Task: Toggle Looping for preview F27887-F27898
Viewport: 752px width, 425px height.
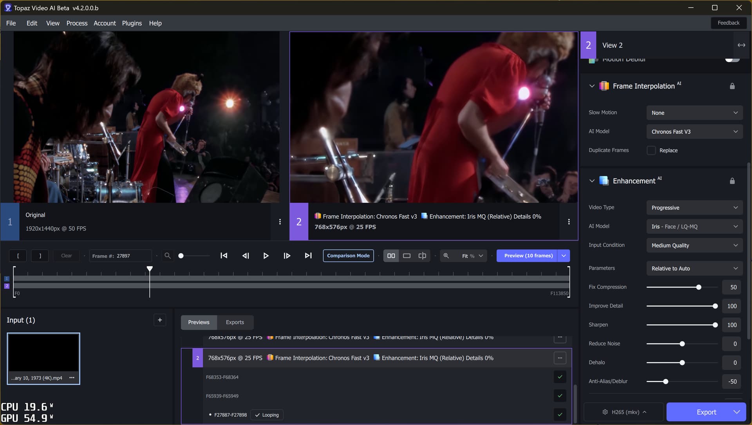Action: [x=267, y=415]
